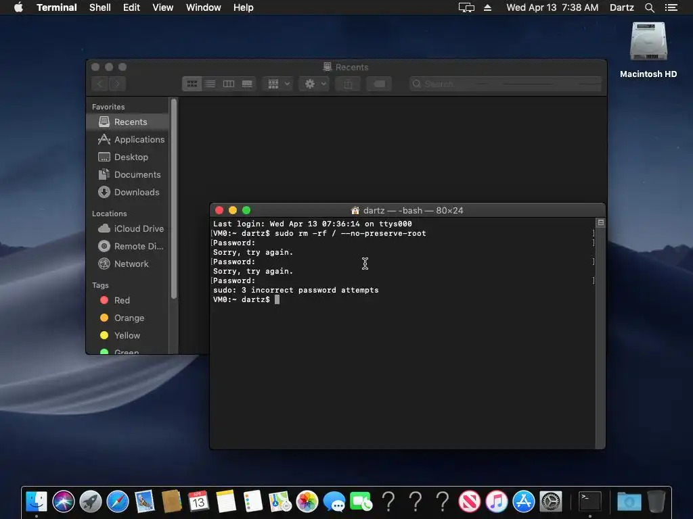Select Remote Disc in Finder sidebar
The height and width of the screenshot is (519, 693).
(127, 246)
